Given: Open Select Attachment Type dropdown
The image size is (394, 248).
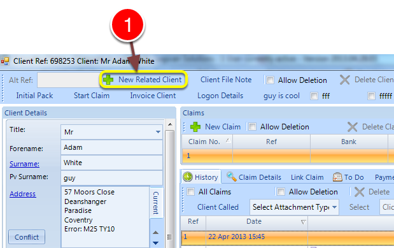Looking at the screenshot, I should (334, 207).
